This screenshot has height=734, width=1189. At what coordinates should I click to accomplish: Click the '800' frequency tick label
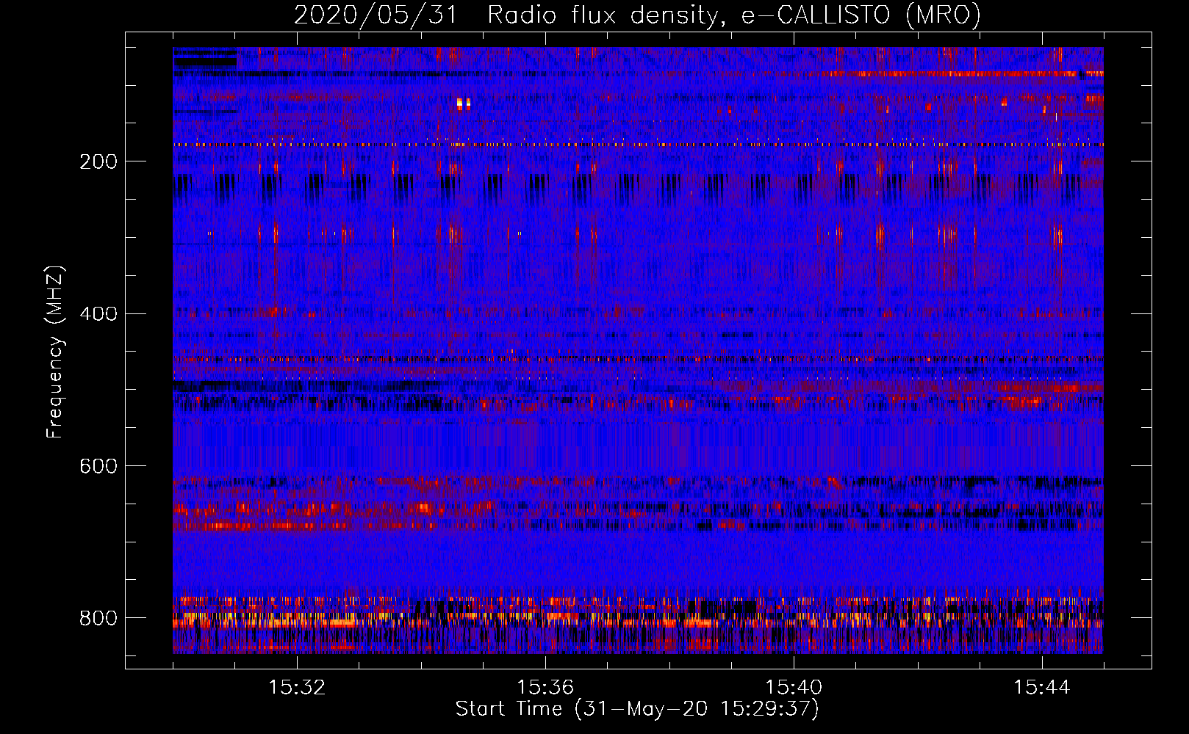click(x=98, y=618)
